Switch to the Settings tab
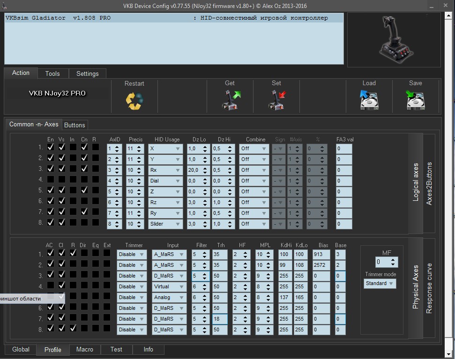455x359 pixels. [x=87, y=73]
